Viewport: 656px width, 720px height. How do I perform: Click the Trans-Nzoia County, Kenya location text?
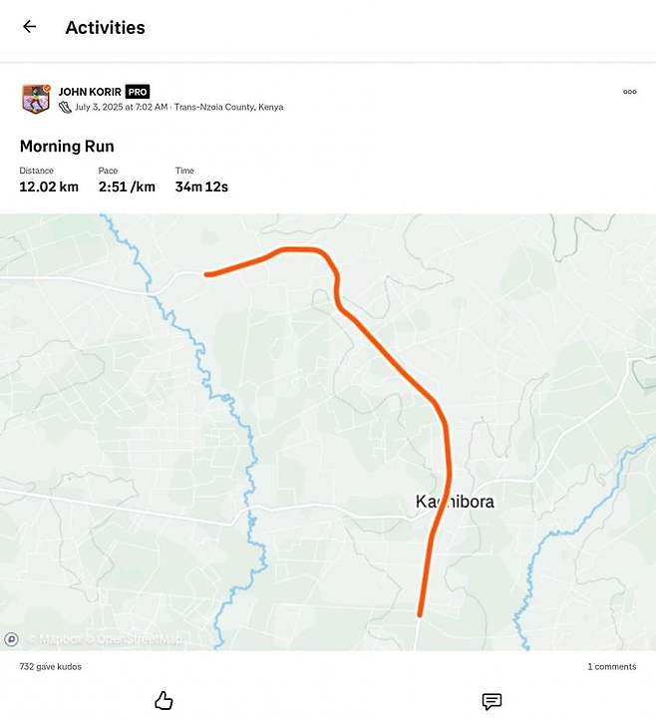pyautogui.click(x=228, y=107)
